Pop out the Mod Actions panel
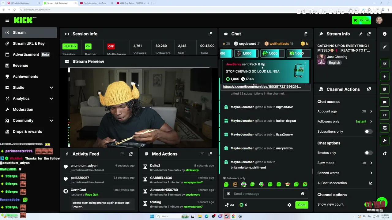 [210, 154]
